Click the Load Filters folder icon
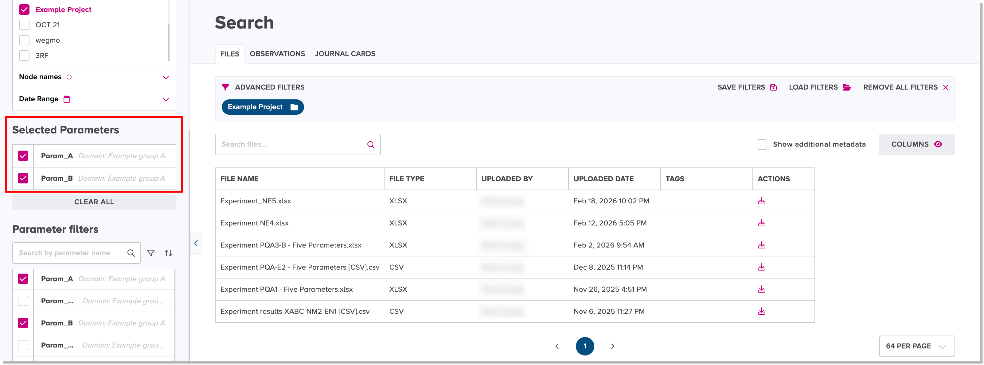Screen dimensions: 984x365 (847, 87)
